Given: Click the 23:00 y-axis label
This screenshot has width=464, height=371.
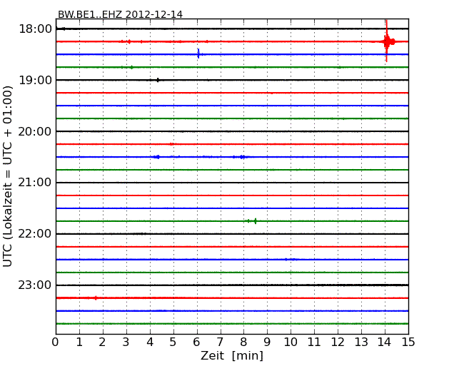Looking at the screenshot, I should pyautogui.click(x=35, y=285).
